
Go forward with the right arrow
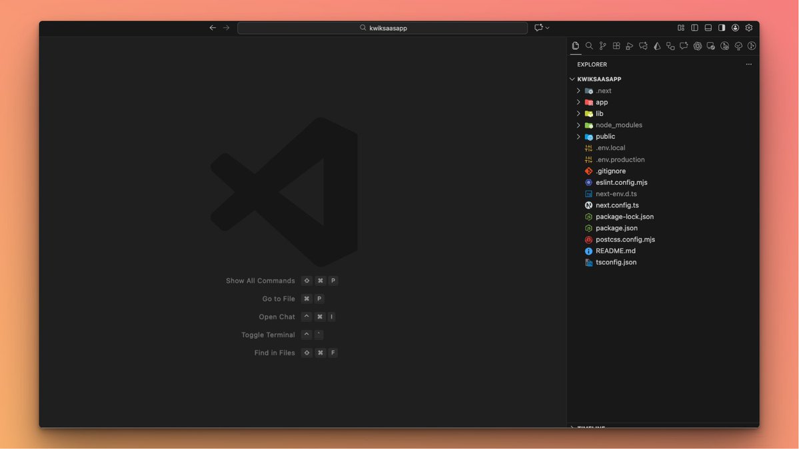pos(227,28)
